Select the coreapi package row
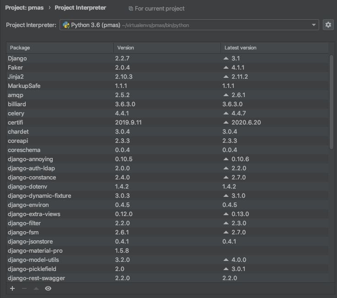 [167, 141]
